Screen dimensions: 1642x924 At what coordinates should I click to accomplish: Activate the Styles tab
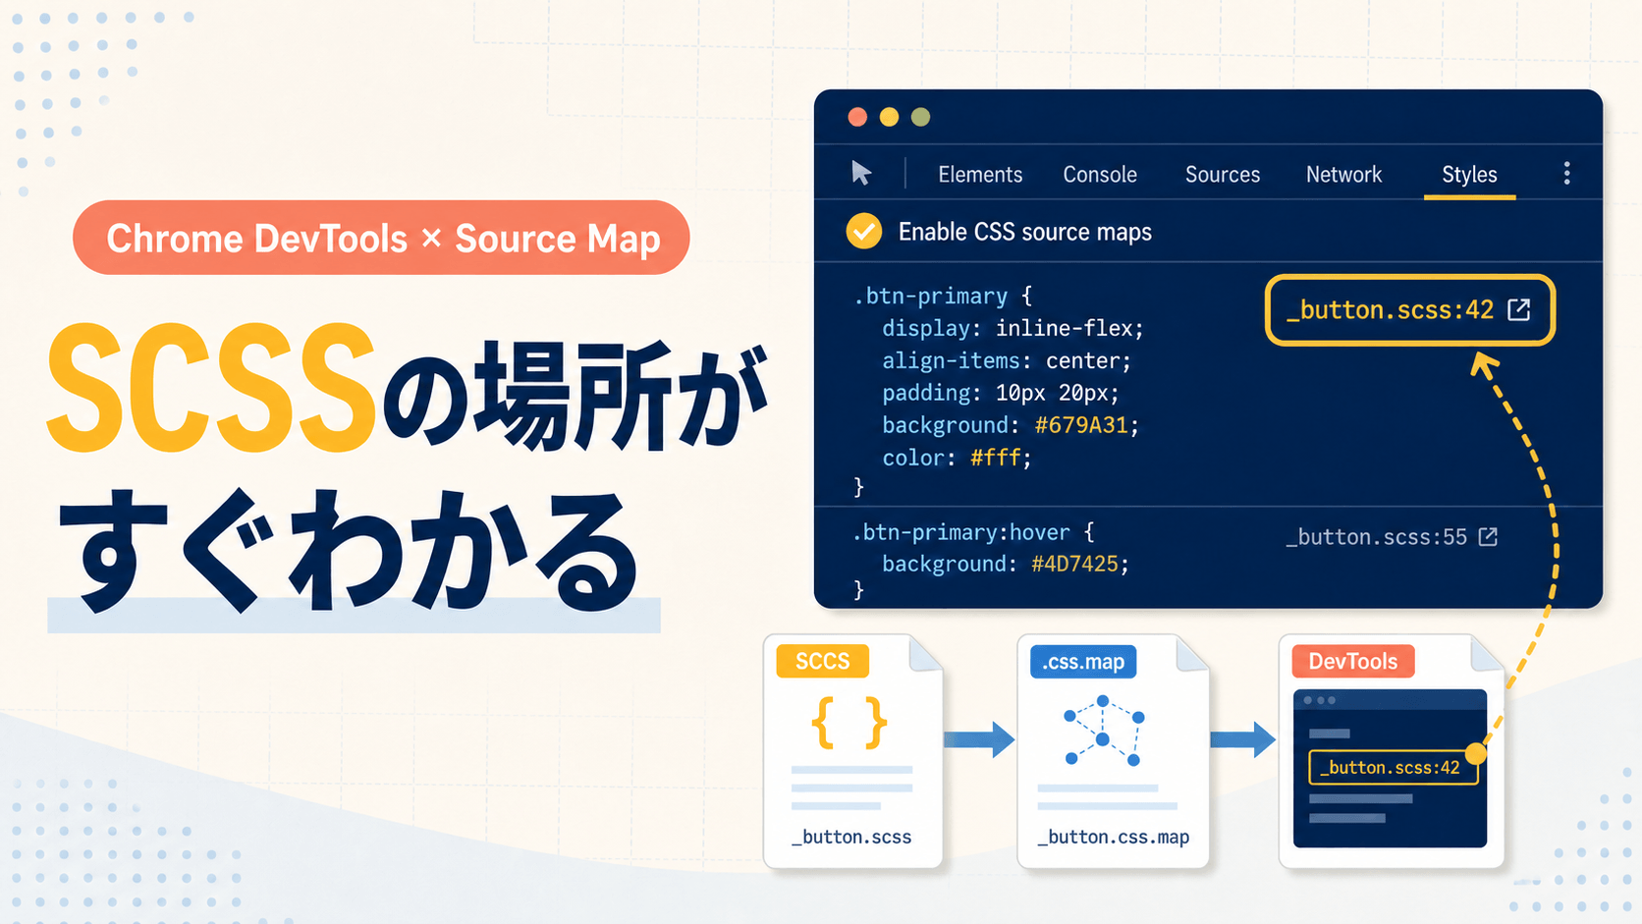pos(1469,175)
